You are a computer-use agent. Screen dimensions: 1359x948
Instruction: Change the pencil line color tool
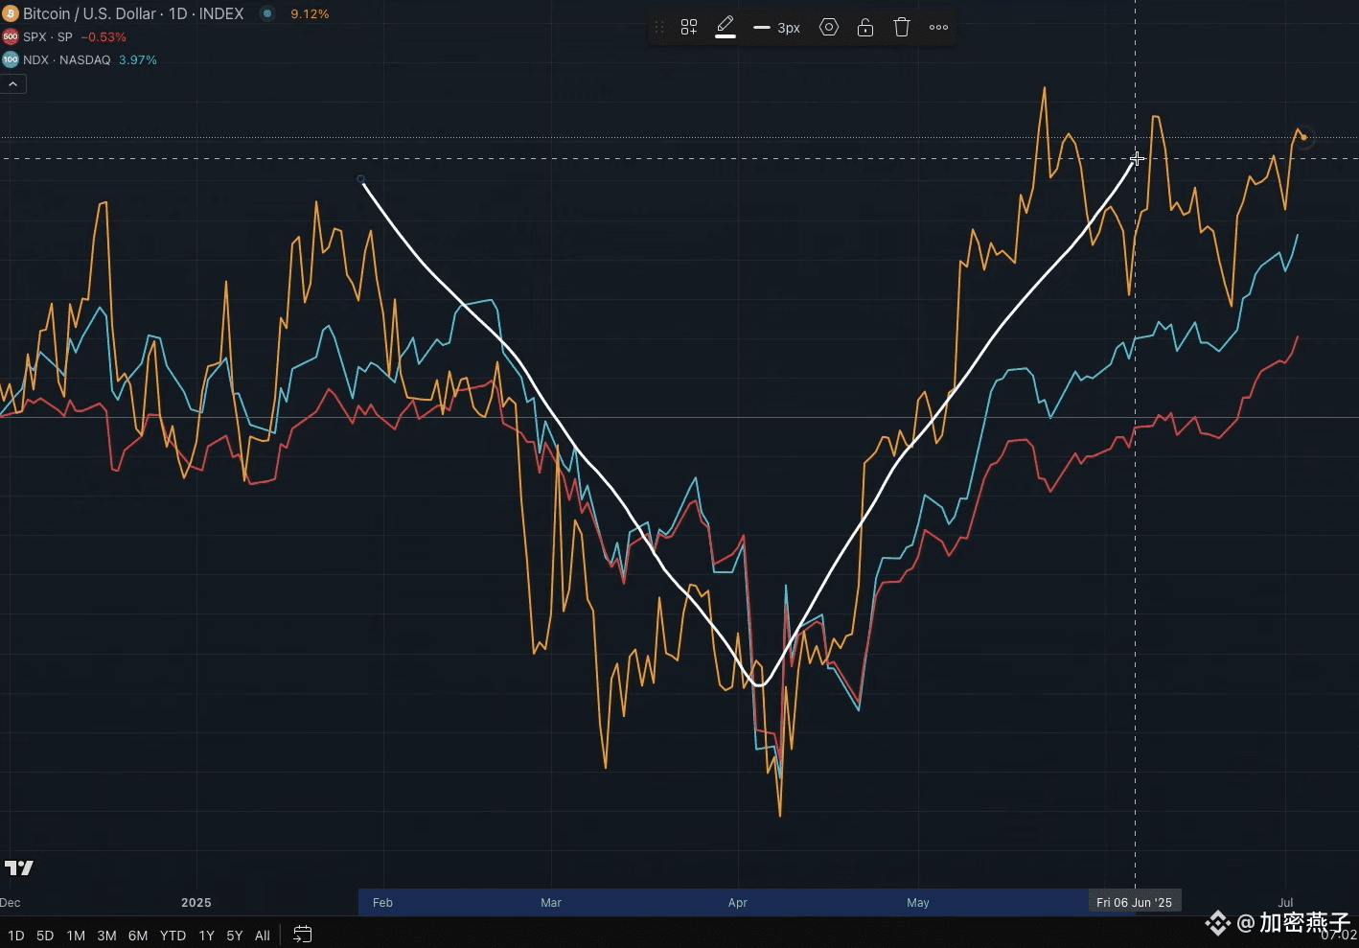coord(726,27)
